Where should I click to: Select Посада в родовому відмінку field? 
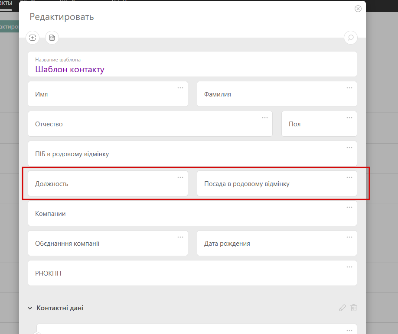pos(277,184)
